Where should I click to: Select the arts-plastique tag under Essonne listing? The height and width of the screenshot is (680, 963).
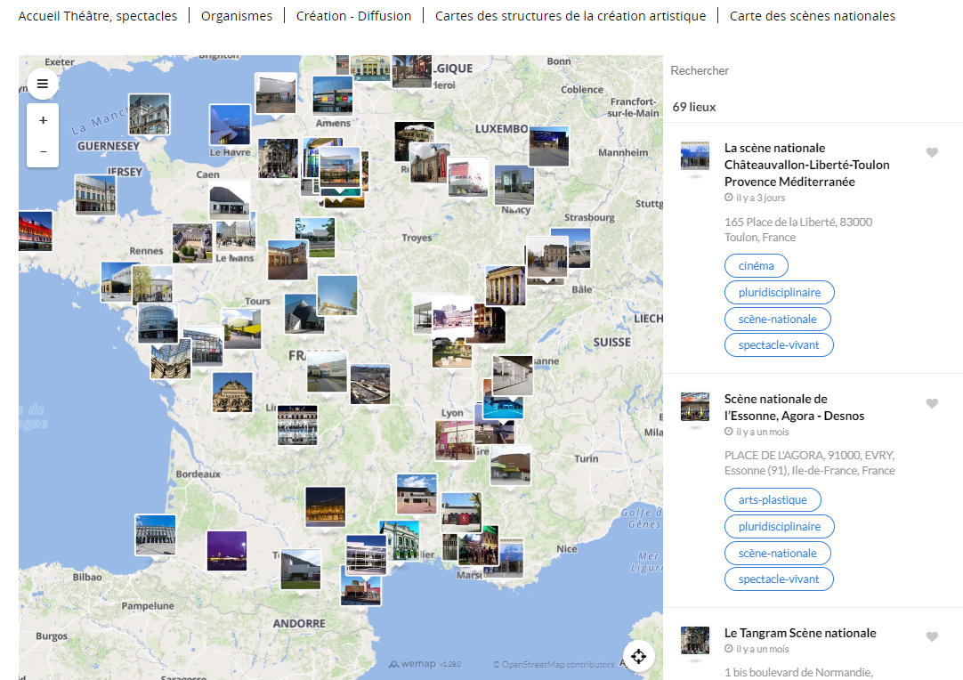[x=773, y=500]
